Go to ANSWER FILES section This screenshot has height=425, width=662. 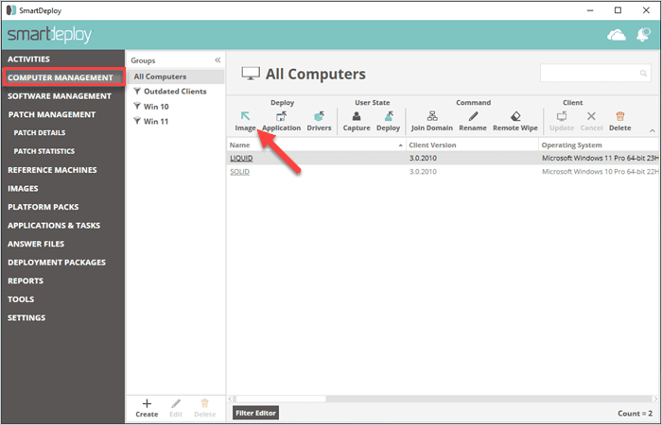click(36, 244)
